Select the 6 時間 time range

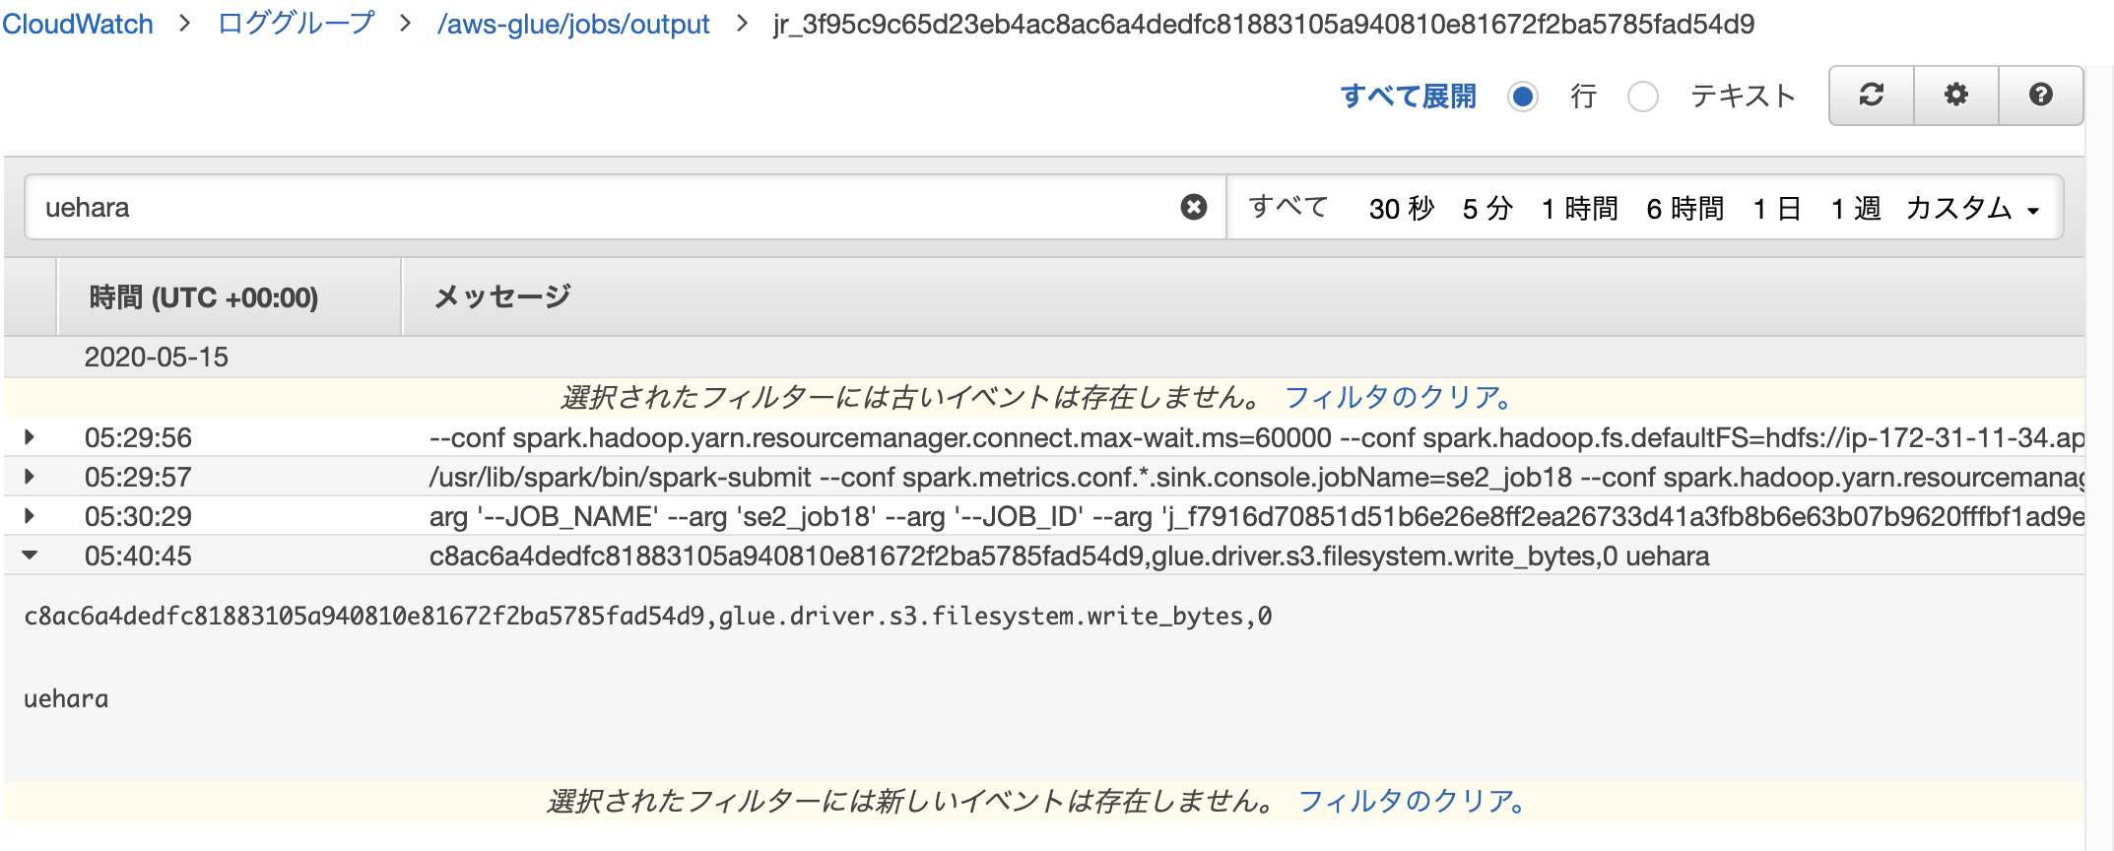[x=1685, y=208]
